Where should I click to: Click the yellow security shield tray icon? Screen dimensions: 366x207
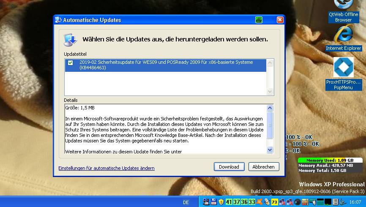coord(221,202)
